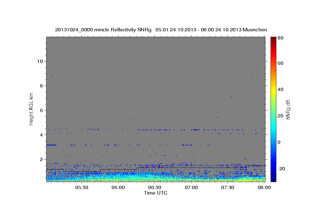Click the colorbar value 40
The width and height of the screenshot is (328, 218).
pos(280,89)
